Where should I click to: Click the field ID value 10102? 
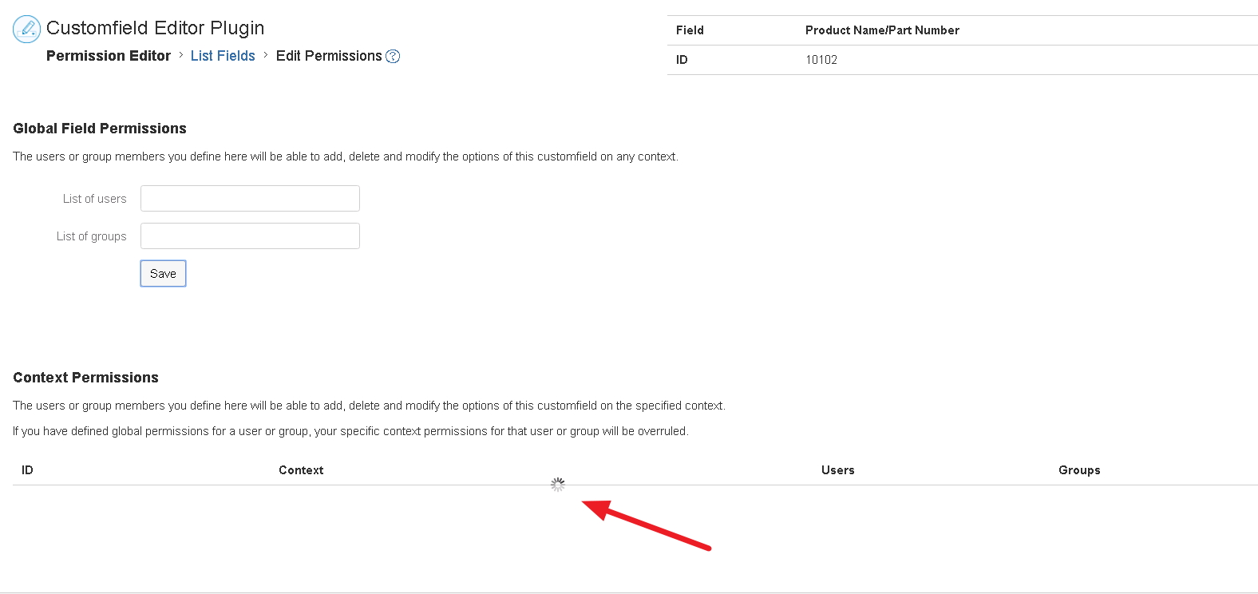point(821,59)
